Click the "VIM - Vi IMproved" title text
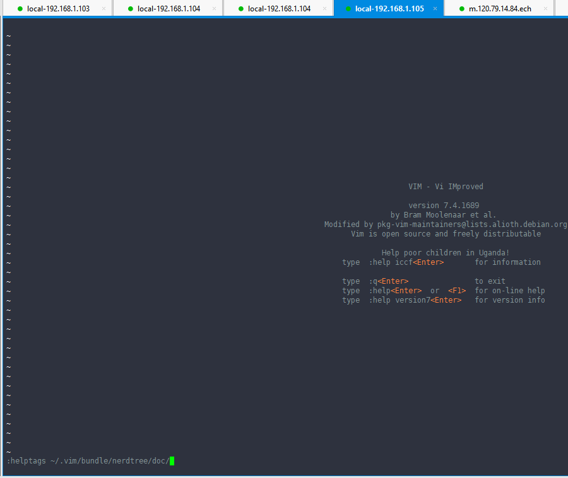The height and width of the screenshot is (478, 568). [446, 187]
